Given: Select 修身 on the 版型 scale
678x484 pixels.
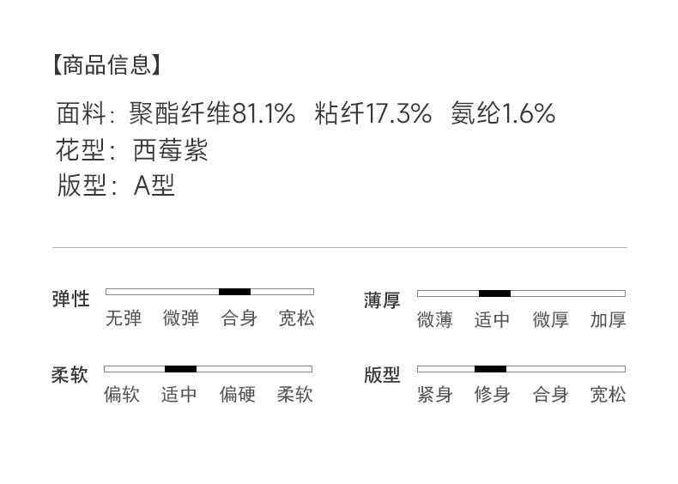Looking at the screenshot, I should click(x=492, y=395).
